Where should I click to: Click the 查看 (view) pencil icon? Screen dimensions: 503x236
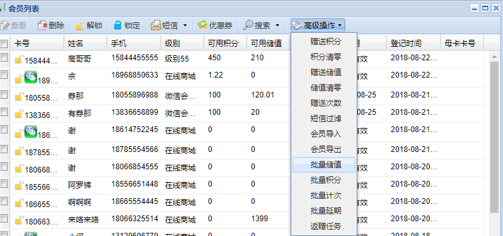click(x=4, y=26)
